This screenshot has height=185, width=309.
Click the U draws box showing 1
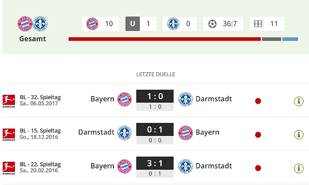point(141,24)
